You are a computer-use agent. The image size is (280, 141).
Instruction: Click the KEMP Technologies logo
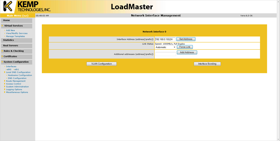coord(27,6)
